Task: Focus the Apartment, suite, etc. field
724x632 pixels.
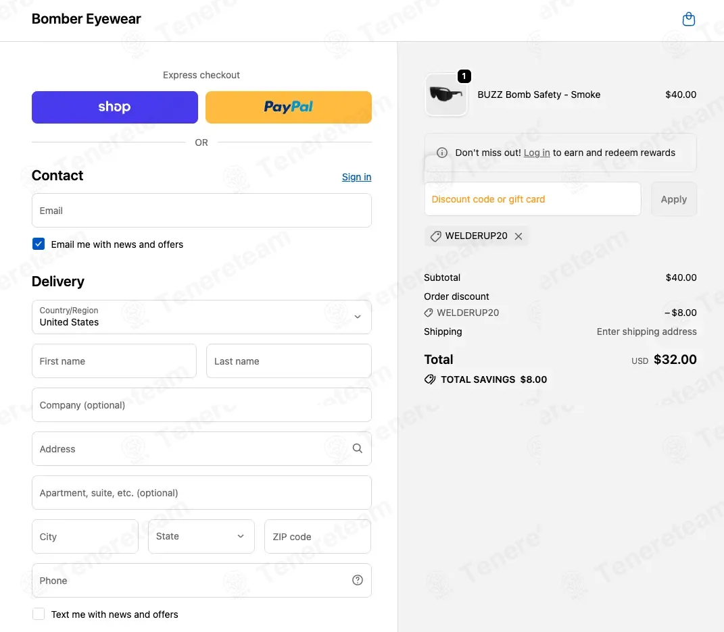Action: click(201, 493)
